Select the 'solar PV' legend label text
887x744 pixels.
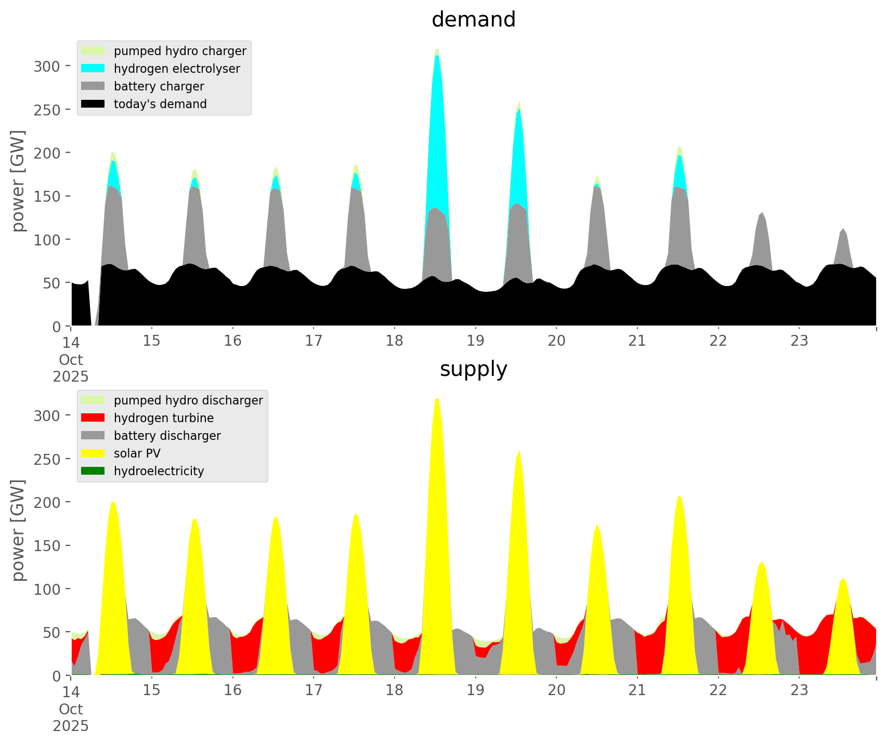[137, 453]
